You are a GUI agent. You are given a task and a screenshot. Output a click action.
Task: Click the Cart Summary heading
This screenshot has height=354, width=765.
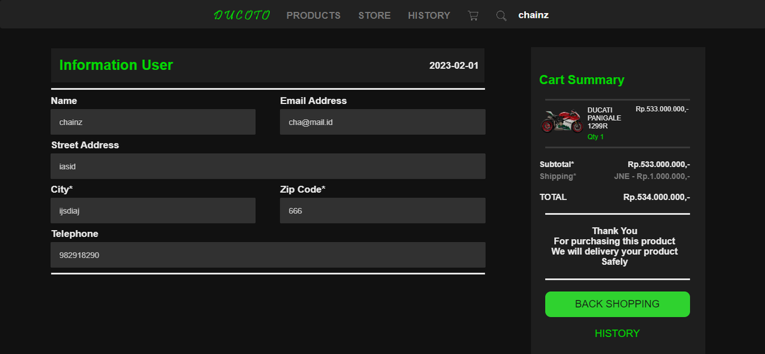pos(582,80)
